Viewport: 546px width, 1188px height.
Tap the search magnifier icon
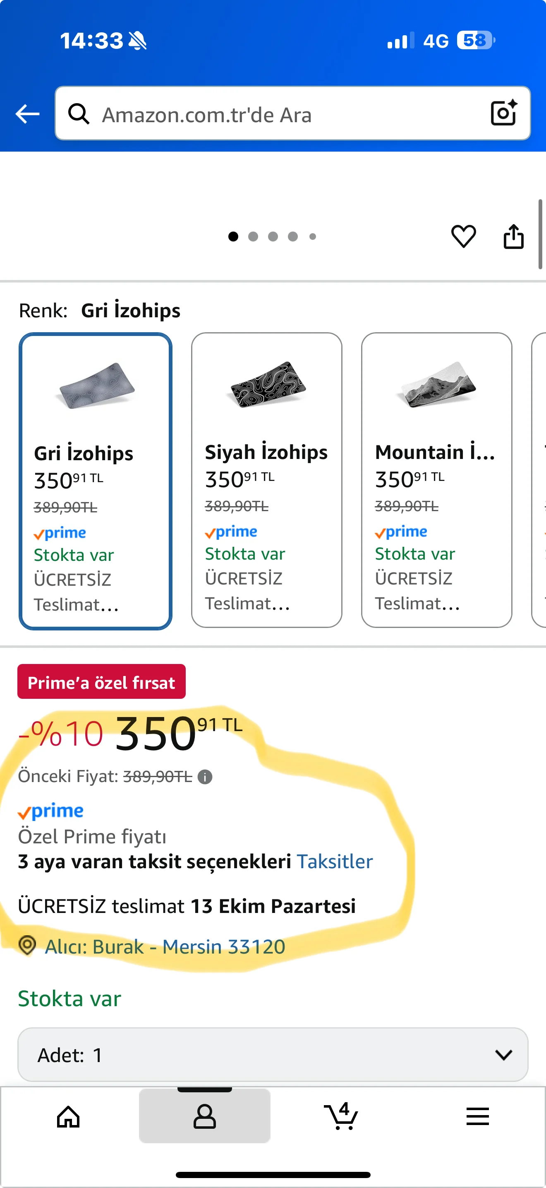79,114
